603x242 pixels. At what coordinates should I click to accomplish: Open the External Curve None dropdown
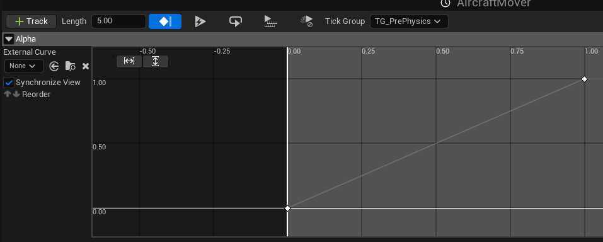click(24, 66)
